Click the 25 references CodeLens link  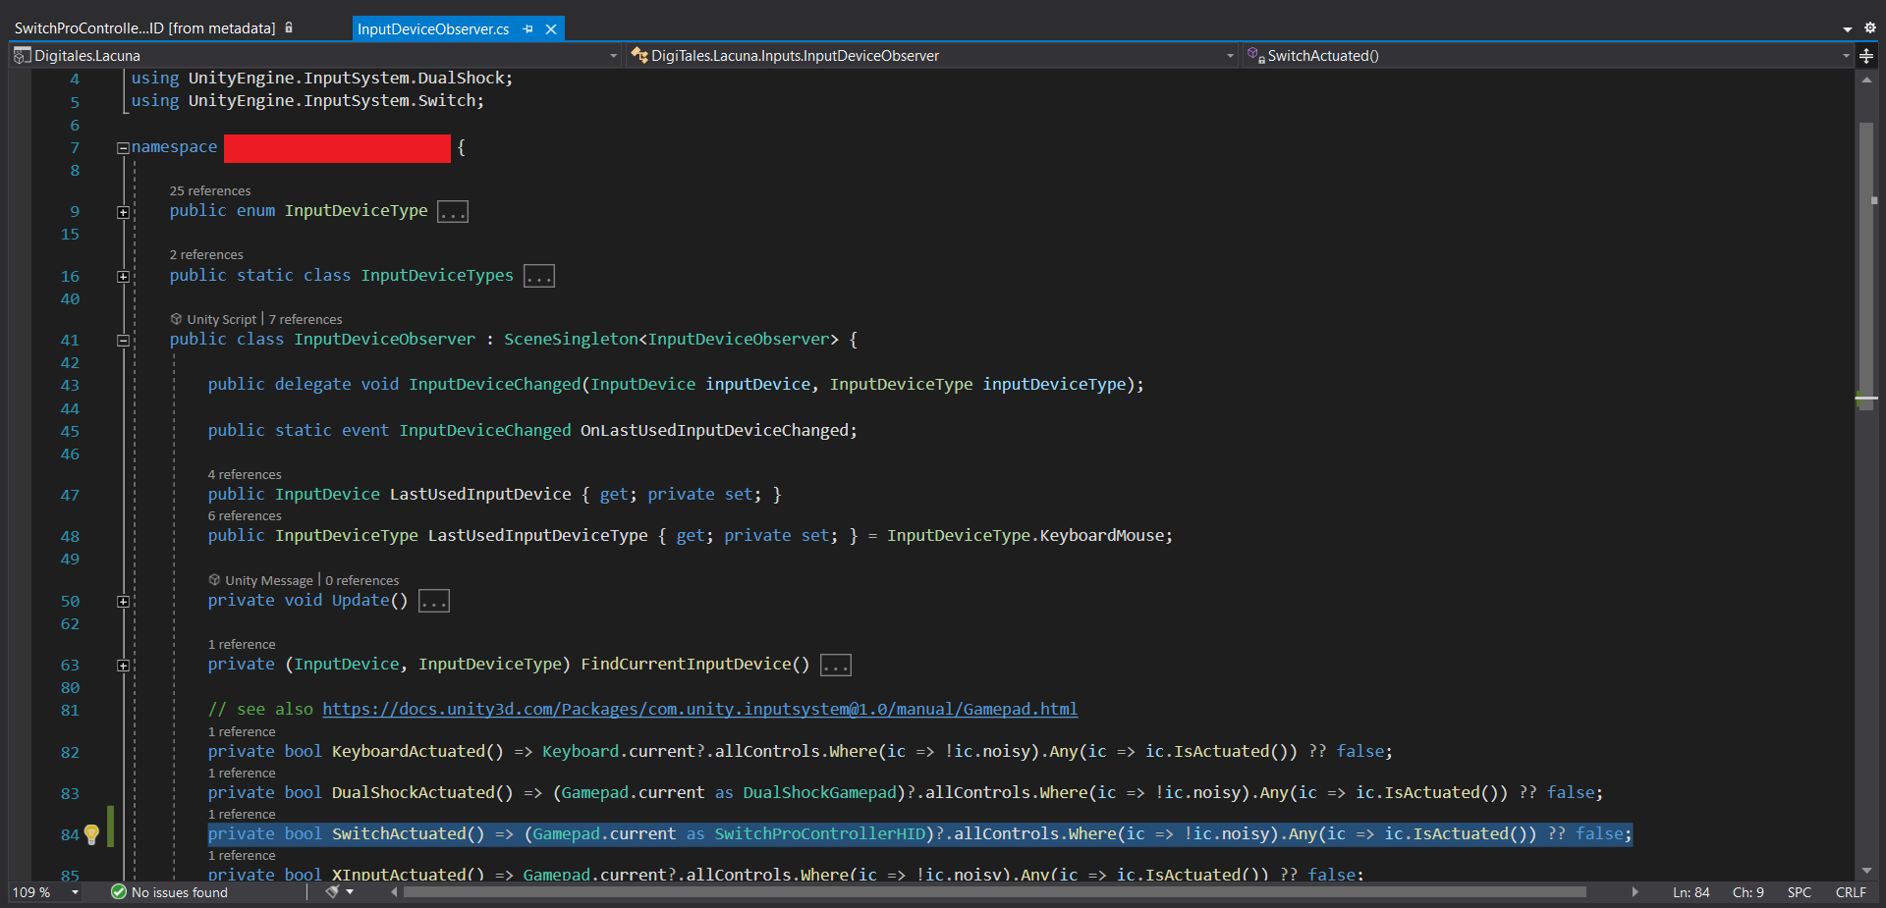click(209, 191)
